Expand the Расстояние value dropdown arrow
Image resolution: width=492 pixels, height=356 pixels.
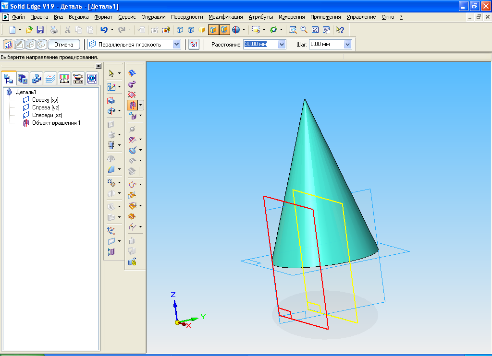tap(282, 45)
